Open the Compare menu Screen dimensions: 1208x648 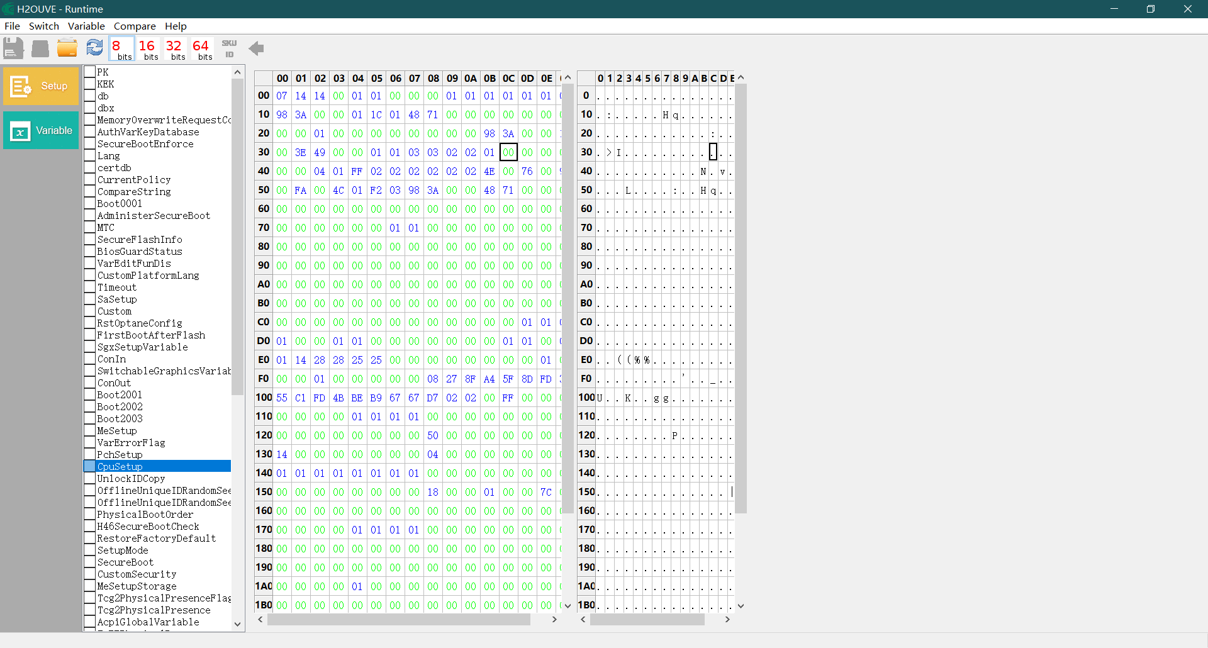pyautogui.click(x=135, y=26)
